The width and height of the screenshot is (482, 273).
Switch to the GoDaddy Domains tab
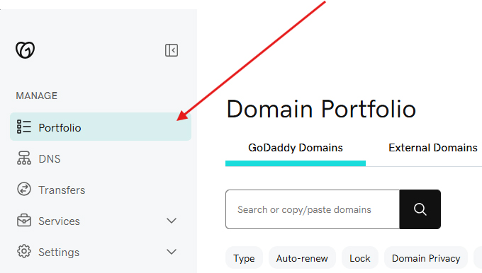click(x=296, y=148)
